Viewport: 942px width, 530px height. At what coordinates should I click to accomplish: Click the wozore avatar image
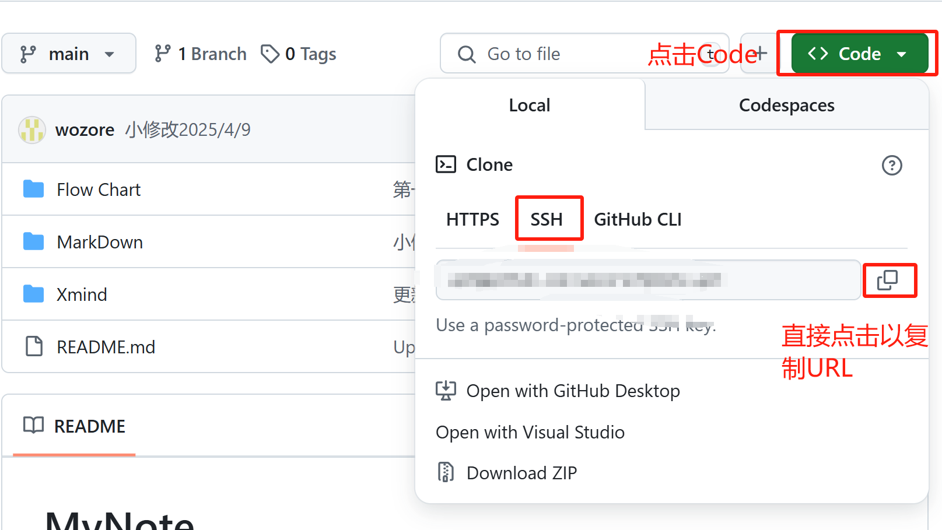click(x=32, y=129)
